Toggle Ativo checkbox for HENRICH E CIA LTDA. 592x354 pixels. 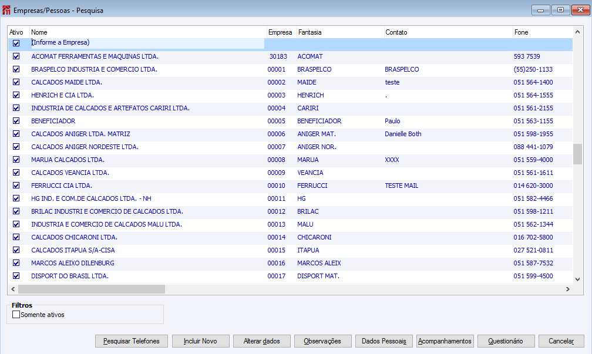16,95
